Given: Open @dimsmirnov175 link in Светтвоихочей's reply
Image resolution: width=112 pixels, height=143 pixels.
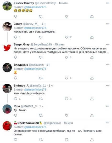Looking at the screenshot, I should pyautogui.click(x=35, y=127).
